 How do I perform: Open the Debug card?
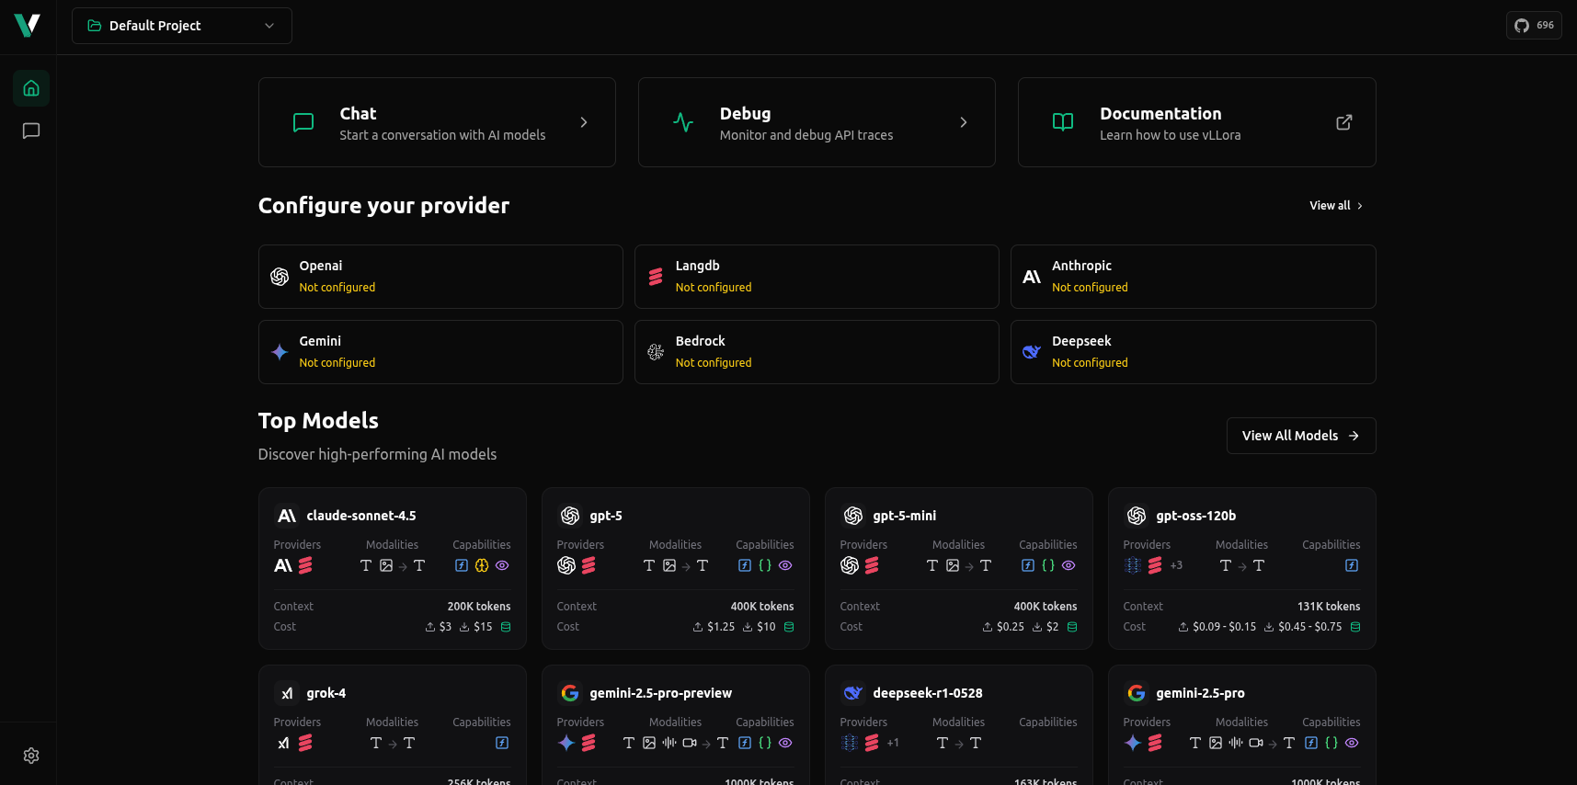point(817,122)
